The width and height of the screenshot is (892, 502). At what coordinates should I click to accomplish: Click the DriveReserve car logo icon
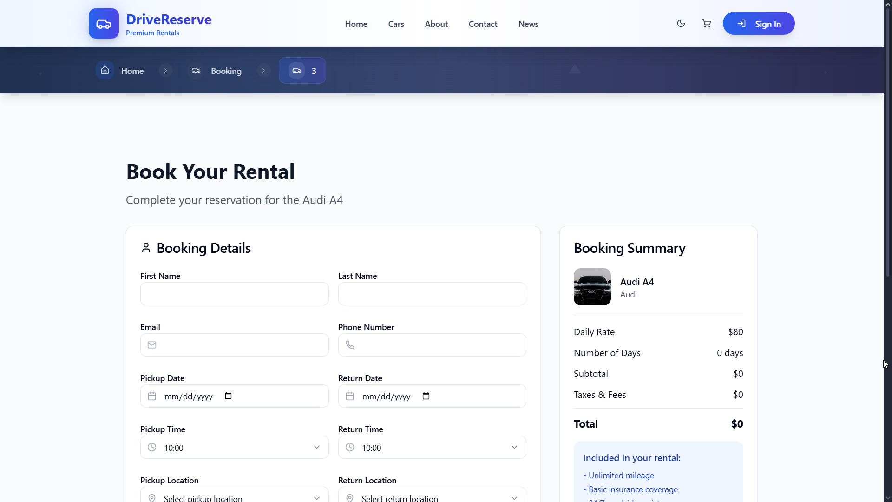click(104, 23)
